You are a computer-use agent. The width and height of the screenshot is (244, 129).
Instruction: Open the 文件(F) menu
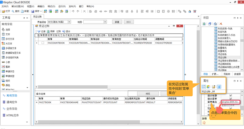5,6
